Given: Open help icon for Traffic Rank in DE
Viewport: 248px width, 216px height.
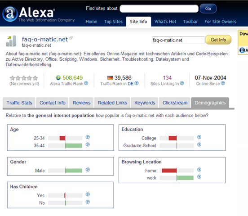Looking at the screenshot, I should click(x=137, y=83).
